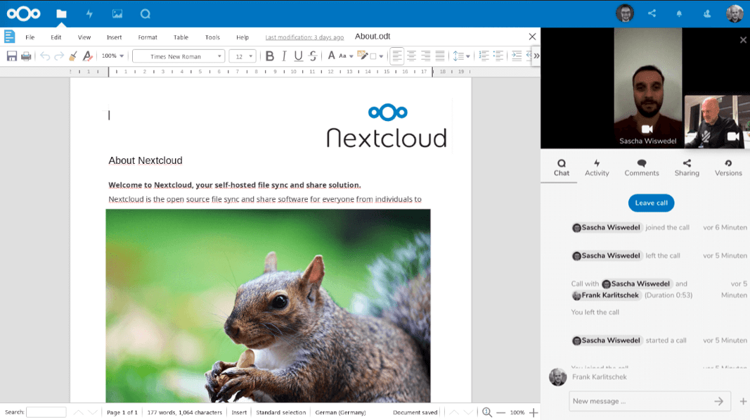The image size is (750, 420).
Task: Save document with the floppy disk icon
Action: [x=12, y=56]
